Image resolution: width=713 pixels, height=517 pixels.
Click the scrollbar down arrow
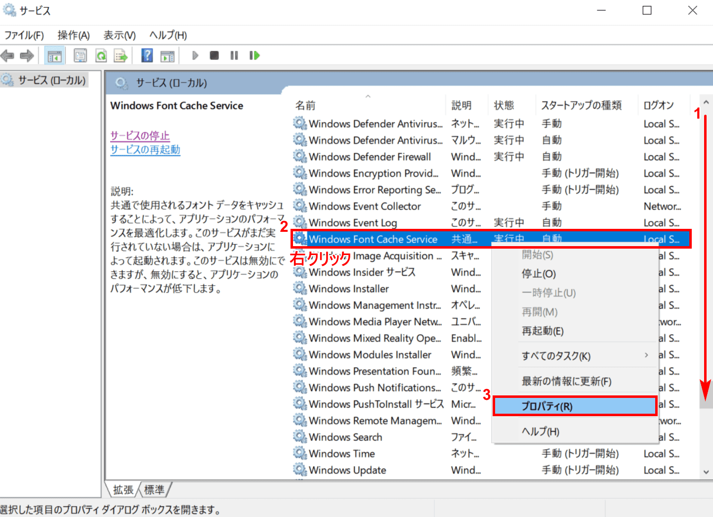[x=706, y=472]
